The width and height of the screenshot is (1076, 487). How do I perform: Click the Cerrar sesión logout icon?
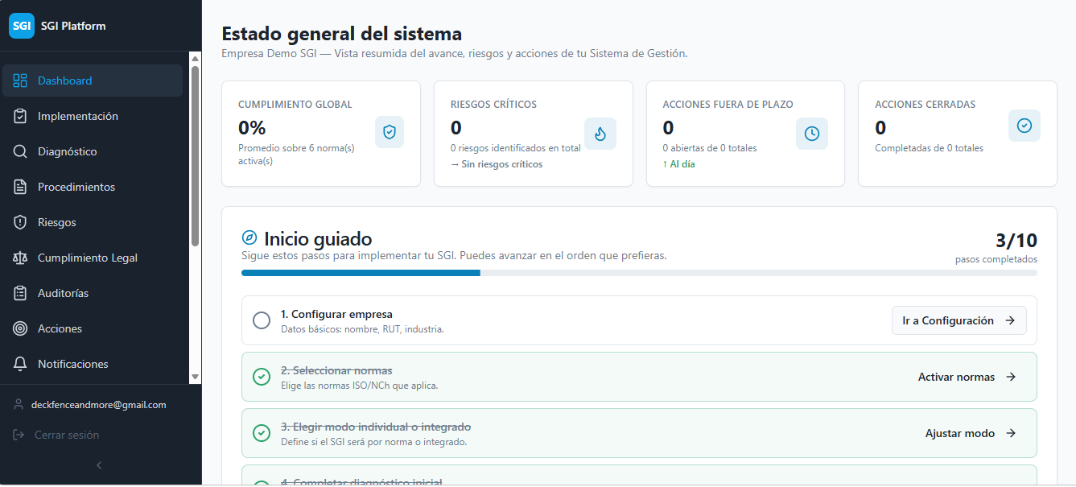(x=19, y=435)
